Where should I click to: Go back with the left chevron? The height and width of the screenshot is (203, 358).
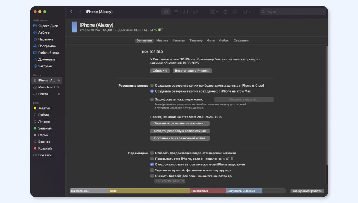click(72, 12)
